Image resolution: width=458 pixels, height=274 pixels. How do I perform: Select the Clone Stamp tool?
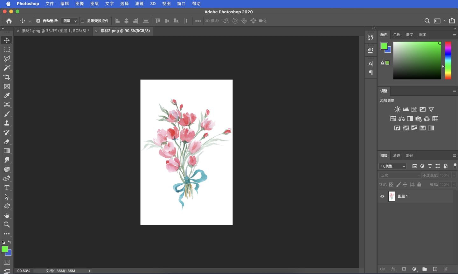tap(7, 123)
